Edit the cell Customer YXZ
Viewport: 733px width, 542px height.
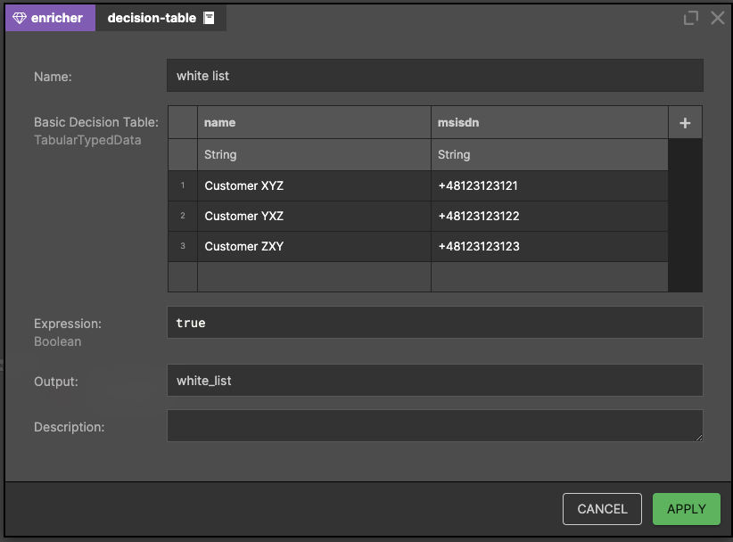(314, 217)
